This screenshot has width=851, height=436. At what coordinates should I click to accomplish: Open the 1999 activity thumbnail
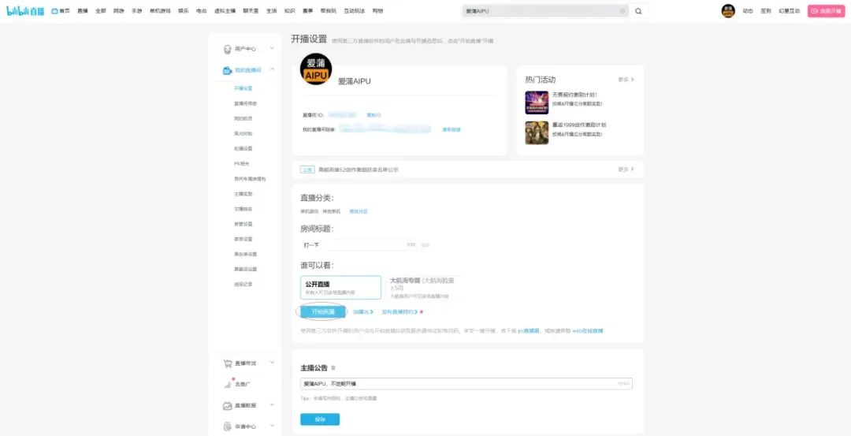(x=537, y=133)
